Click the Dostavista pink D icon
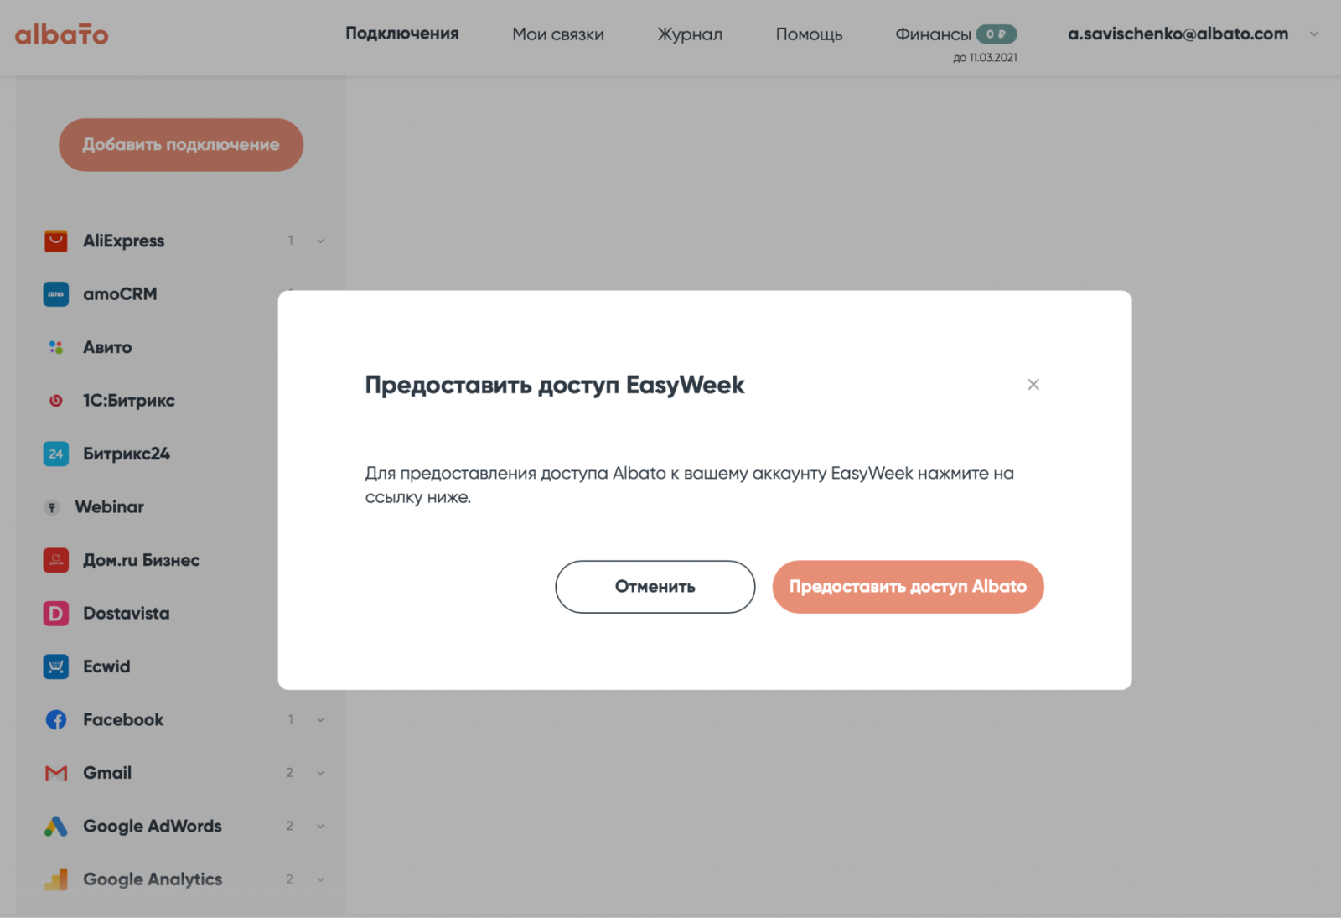The height and width of the screenshot is (918, 1341). (x=55, y=614)
